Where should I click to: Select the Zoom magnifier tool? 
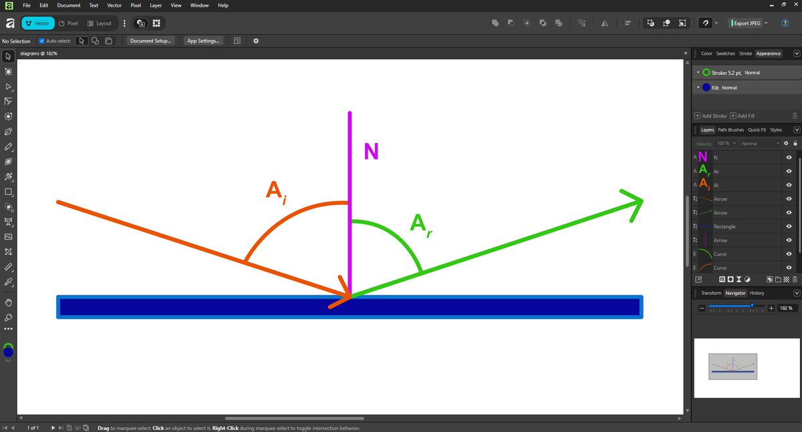8,317
